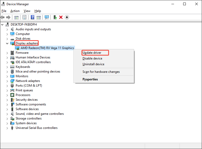Click the blue Help question-mark icon
Image resolution: width=202 pixels, height=149 pixels.
pos(32,17)
